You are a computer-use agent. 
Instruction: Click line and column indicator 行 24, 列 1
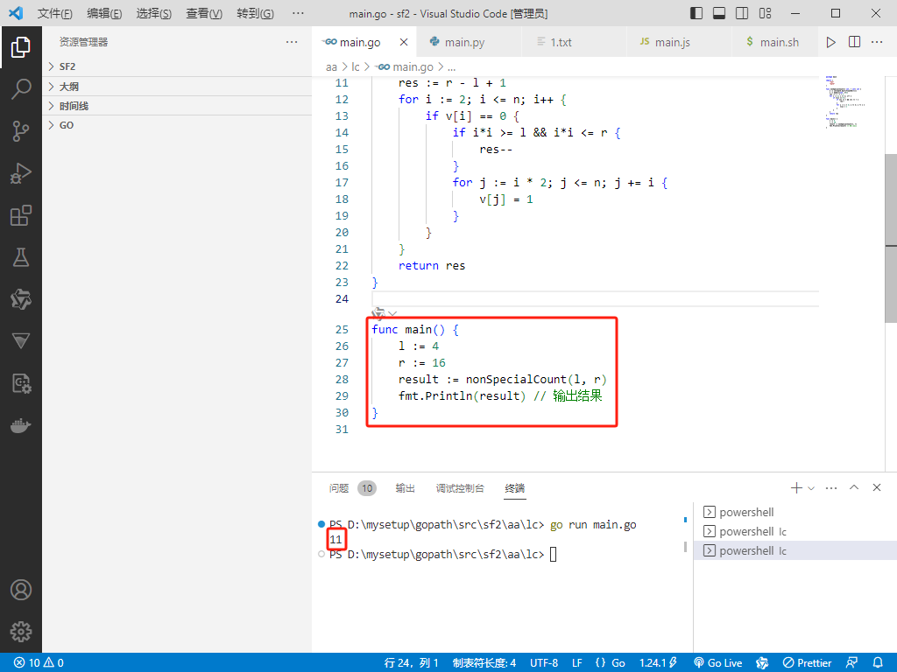point(412,663)
